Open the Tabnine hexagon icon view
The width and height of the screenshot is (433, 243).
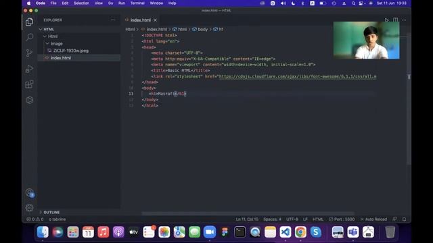click(x=29, y=100)
